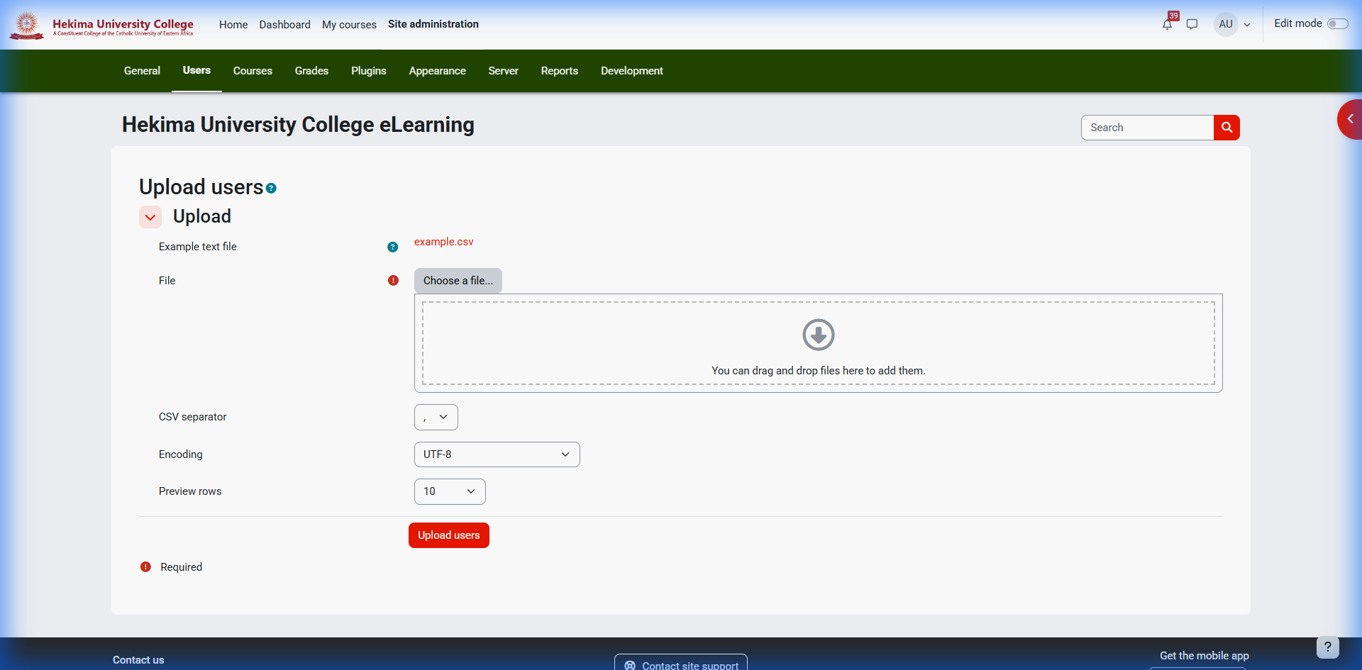Click the Required legend text
Image resolution: width=1362 pixels, height=670 pixels.
[x=182, y=567]
